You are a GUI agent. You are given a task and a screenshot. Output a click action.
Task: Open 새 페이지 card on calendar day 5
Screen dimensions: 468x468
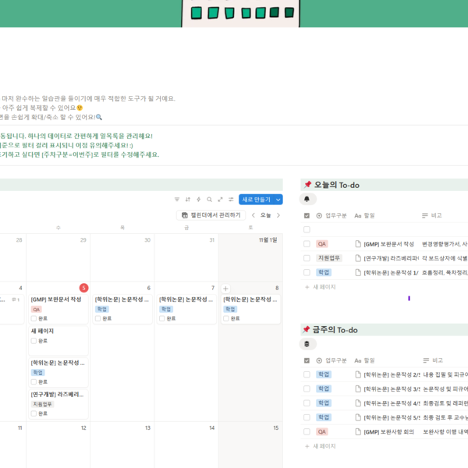coord(58,340)
